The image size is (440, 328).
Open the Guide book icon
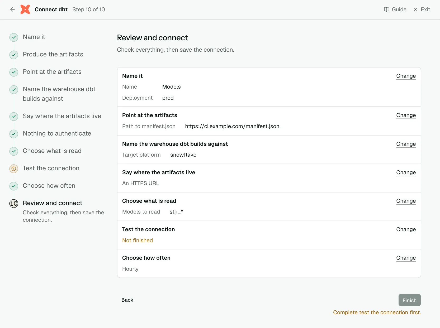coord(386,9)
